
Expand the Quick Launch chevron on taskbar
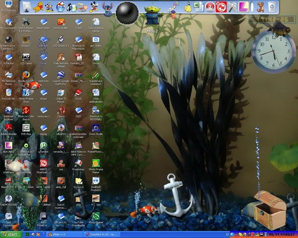point(43,233)
